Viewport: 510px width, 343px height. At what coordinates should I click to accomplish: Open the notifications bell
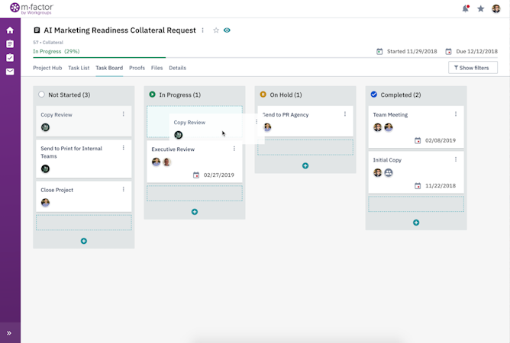click(466, 8)
